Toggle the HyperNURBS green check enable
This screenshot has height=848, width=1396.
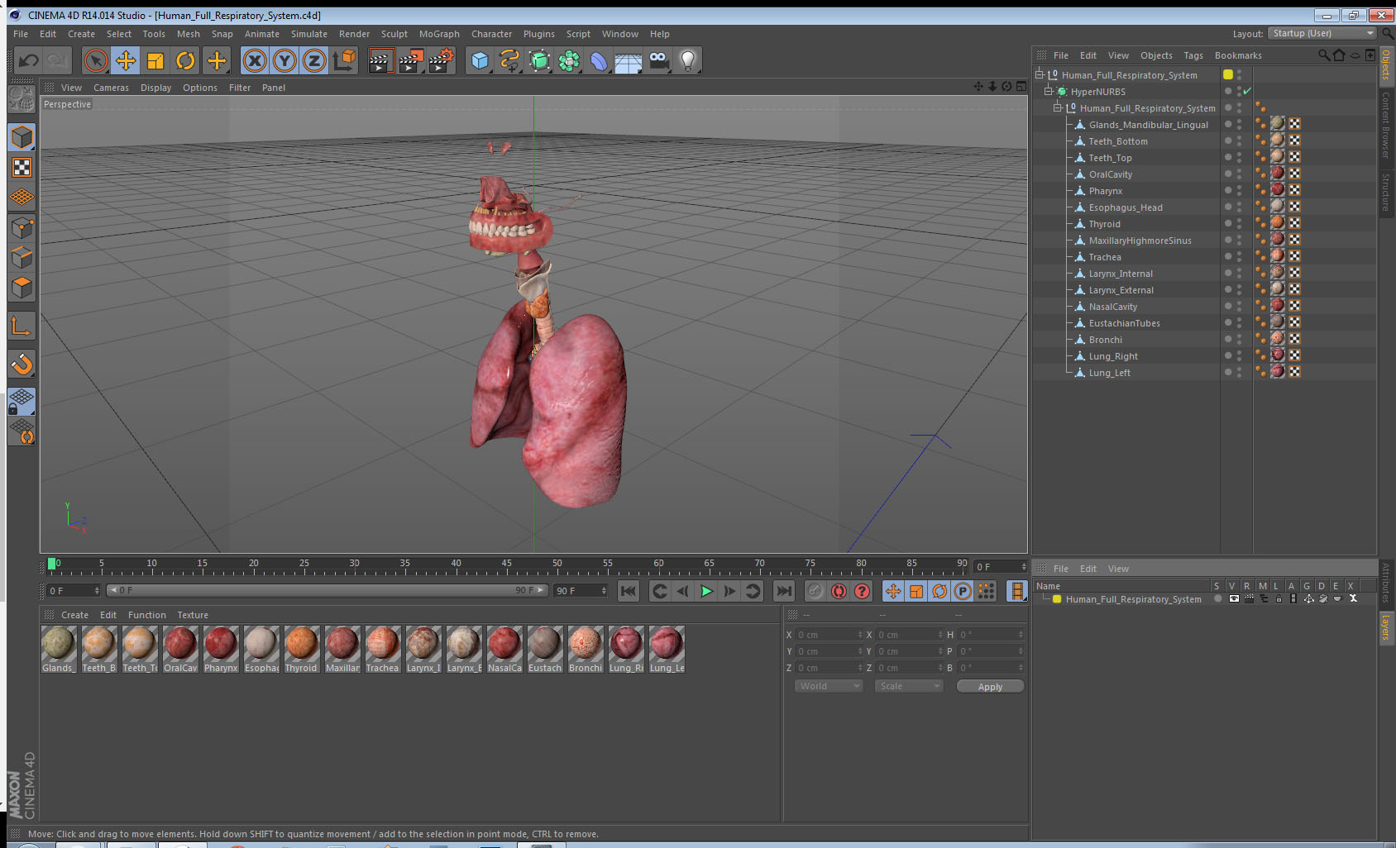pyautogui.click(x=1247, y=91)
